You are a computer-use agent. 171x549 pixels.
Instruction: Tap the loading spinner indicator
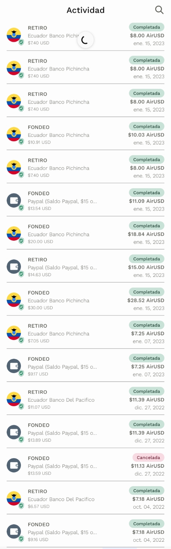[x=85, y=40]
